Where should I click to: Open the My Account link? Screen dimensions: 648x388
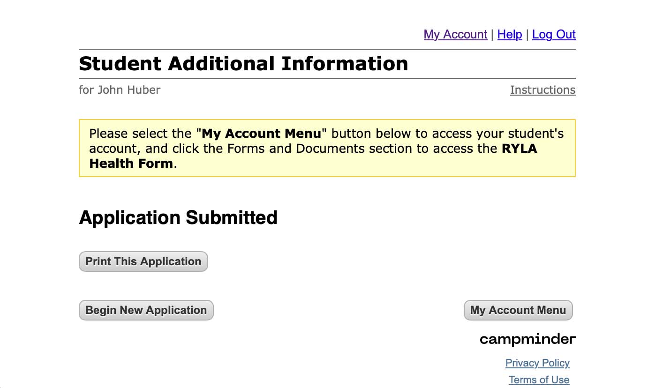tap(455, 34)
